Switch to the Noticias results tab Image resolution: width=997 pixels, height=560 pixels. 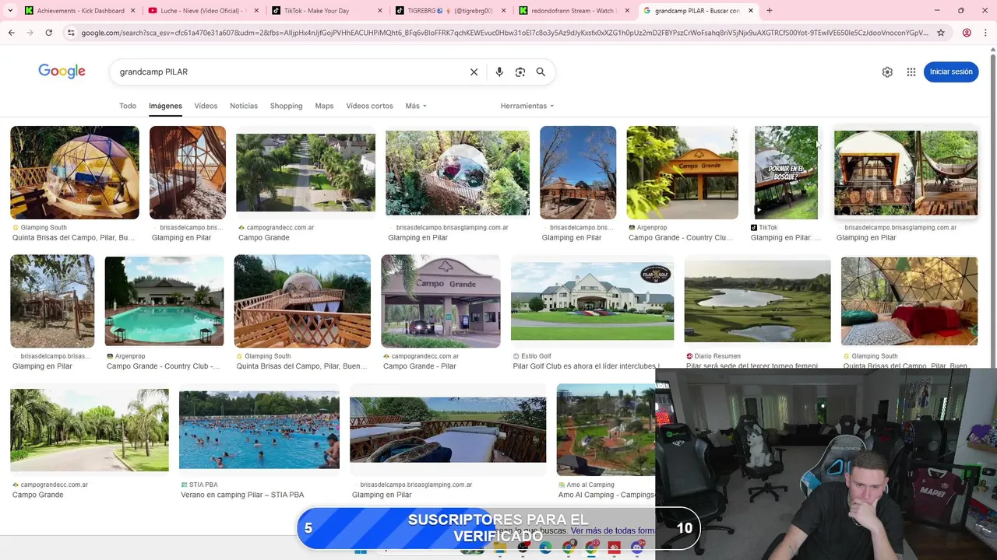coord(244,106)
